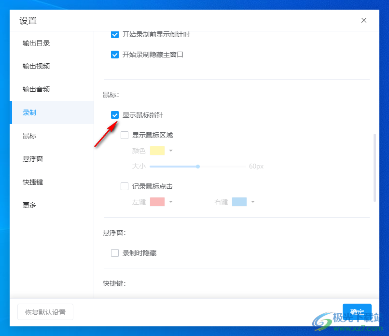Expand the 右键 color dropdown arrow
This screenshot has height=336, width=389.
253,202
